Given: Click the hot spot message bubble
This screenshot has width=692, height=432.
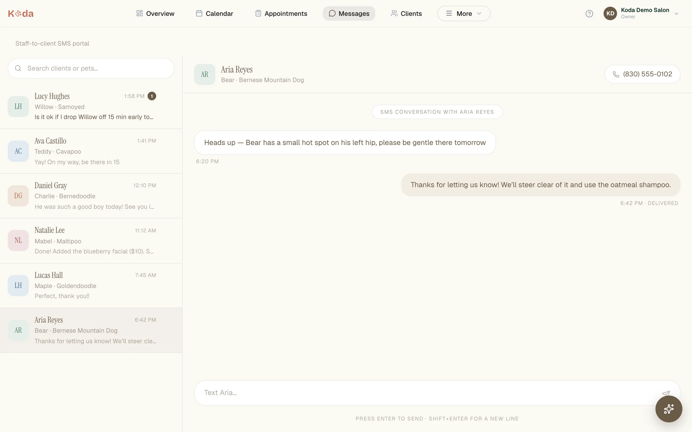Looking at the screenshot, I should coord(345,143).
